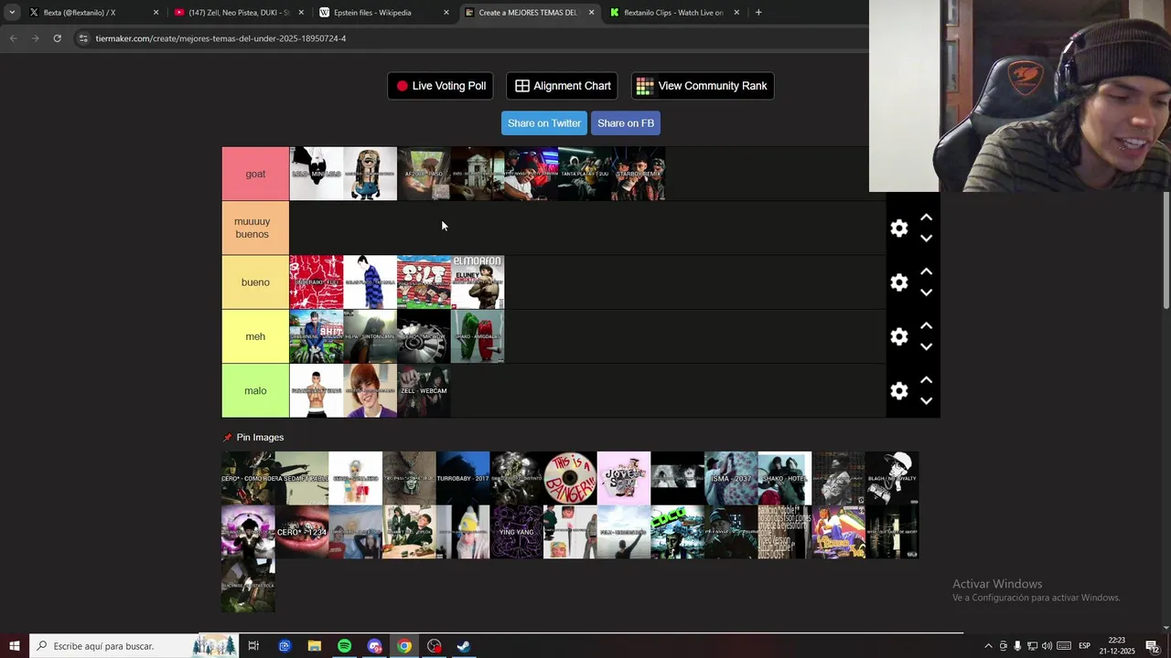
Task: Move muuuuy buenos tier up with arrow
Action: [926, 218]
